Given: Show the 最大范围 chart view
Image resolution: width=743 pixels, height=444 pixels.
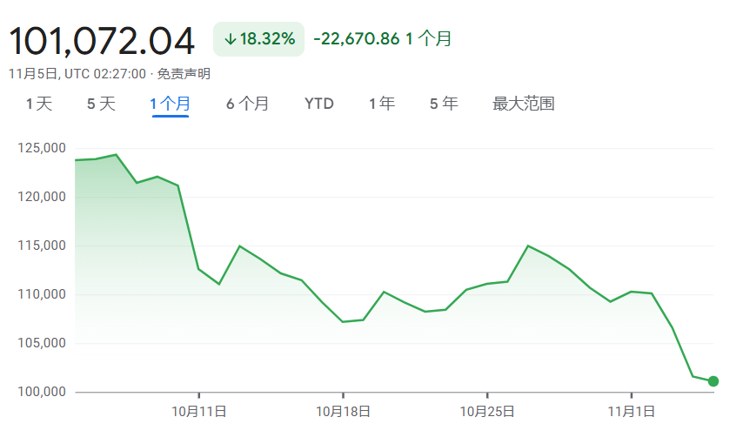Looking at the screenshot, I should (x=523, y=104).
